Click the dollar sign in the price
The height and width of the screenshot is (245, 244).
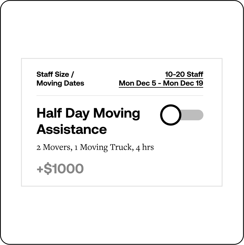click(47, 169)
